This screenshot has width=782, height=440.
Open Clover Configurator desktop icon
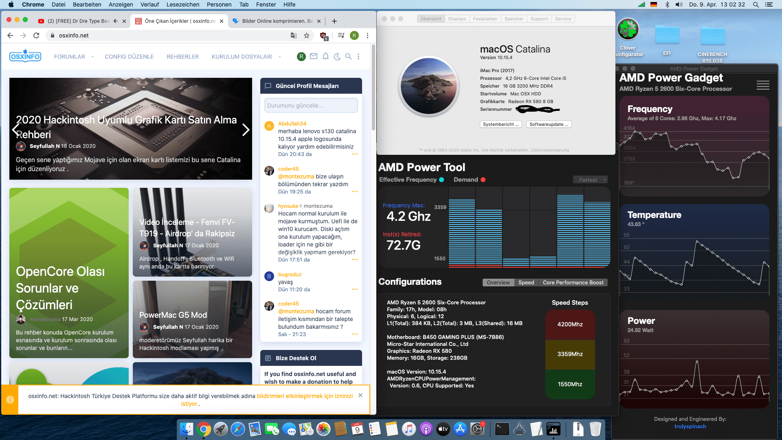point(628,30)
